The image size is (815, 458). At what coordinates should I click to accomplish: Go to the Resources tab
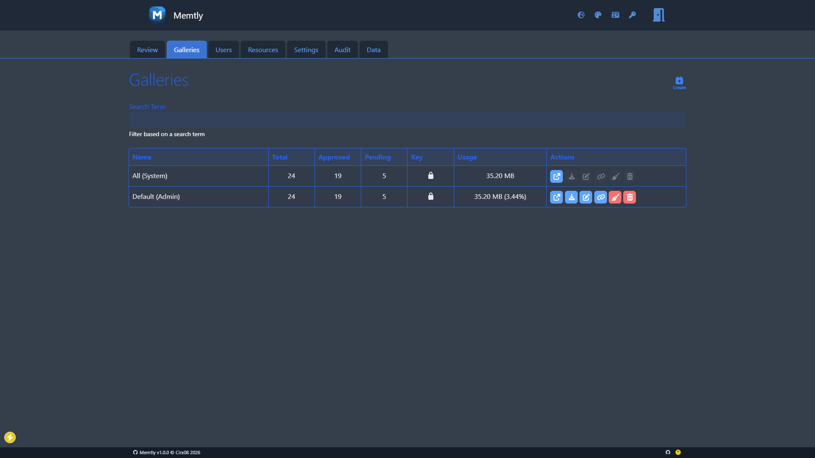[263, 50]
